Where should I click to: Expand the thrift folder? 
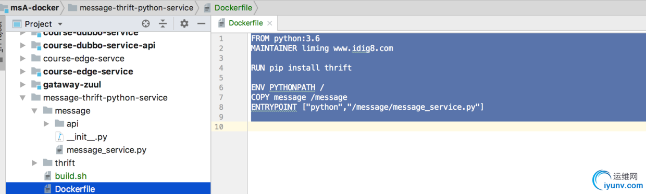pos(34,163)
